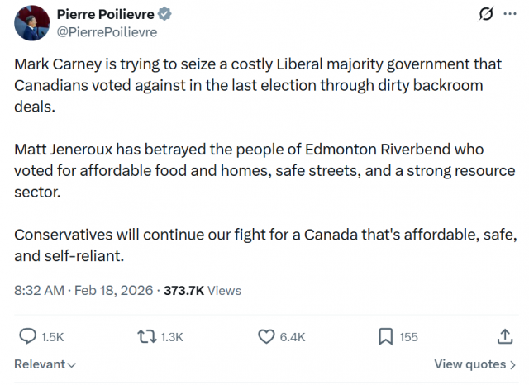The height and width of the screenshot is (385, 529).
Task: Click the blue verified checkmark badge
Action: click(x=165, y=15)
